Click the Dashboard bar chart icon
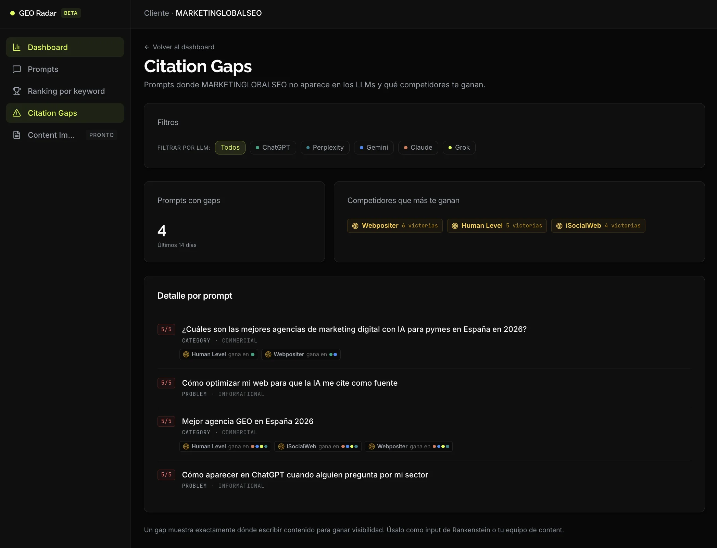Screen dimensions: 717x548 pos(16,47)
